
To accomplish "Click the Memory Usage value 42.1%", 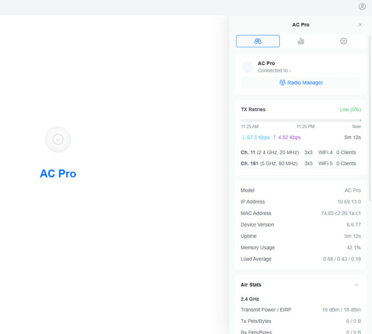I will click(353, 248).
